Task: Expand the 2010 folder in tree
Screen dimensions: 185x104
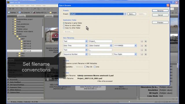Action: pos(17,53)
